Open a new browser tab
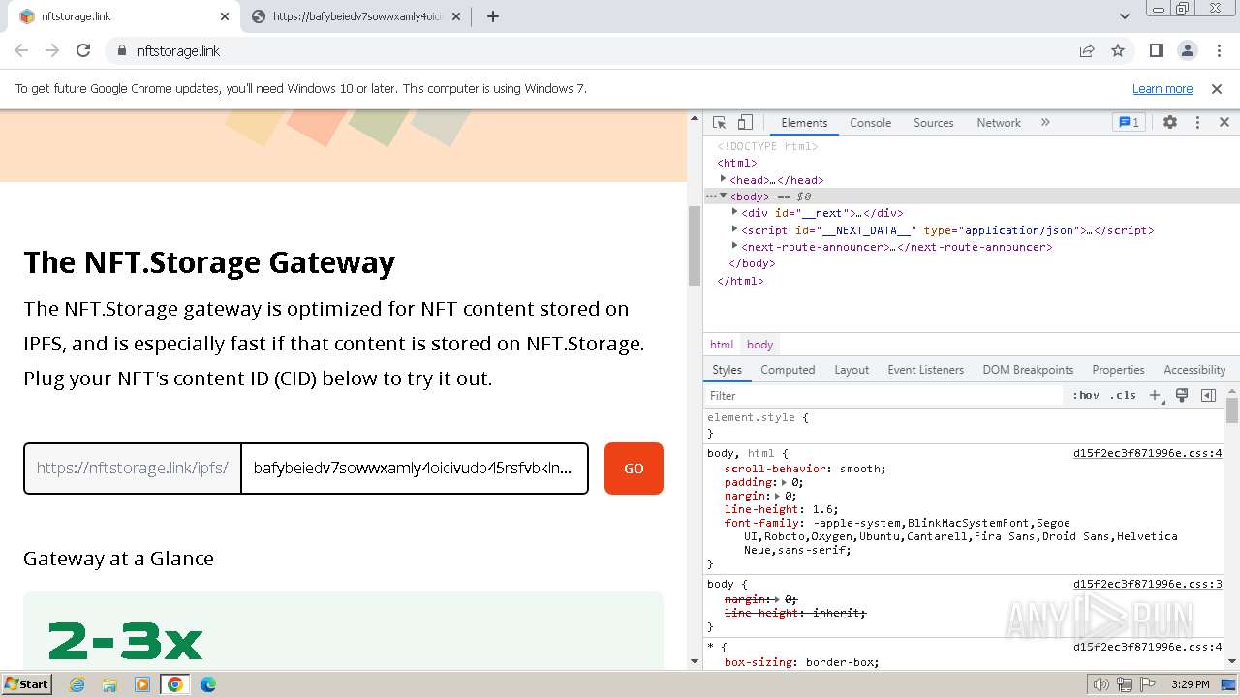Screen dimensions: 1240x697 492,16
